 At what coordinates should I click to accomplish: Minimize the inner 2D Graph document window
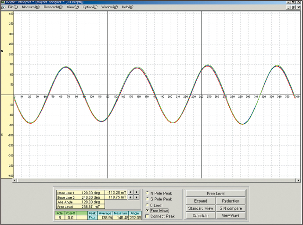[289, 7]
